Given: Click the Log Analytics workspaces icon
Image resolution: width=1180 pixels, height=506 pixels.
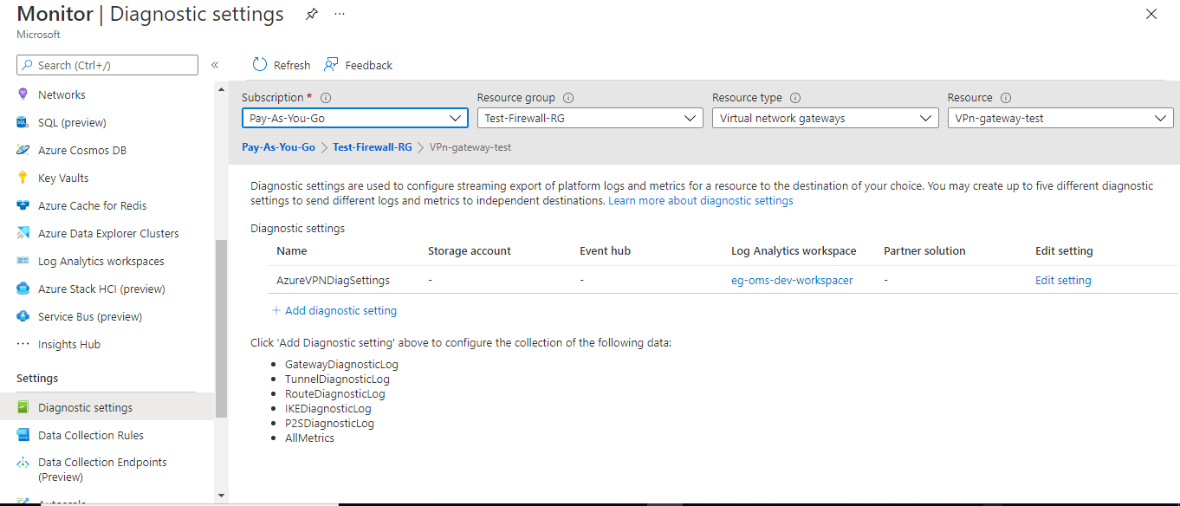Looking at the screenshot, I should pos(23,261).
